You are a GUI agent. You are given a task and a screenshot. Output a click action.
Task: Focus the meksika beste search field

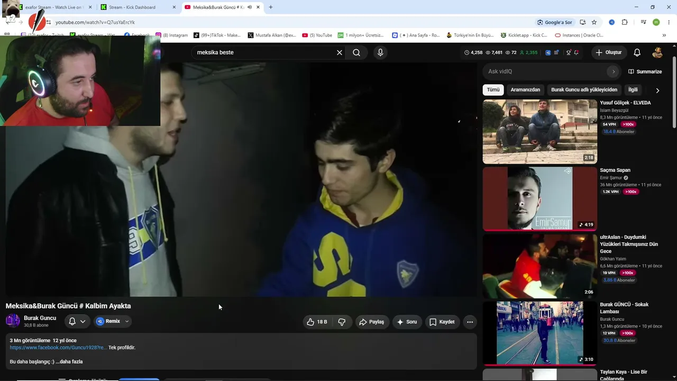[264, 52]
